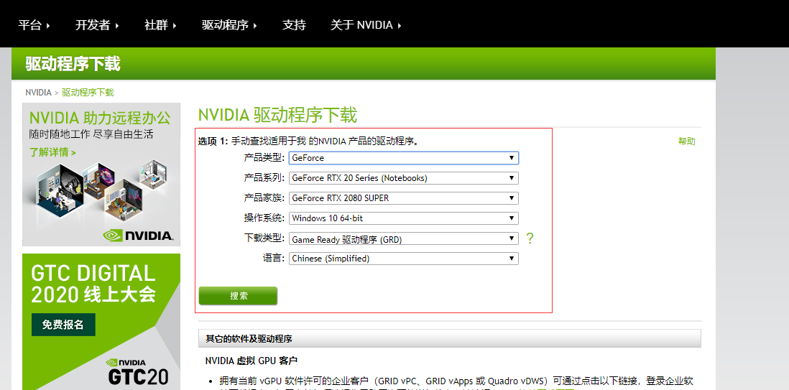Image resolution: width=789 pixels, height=390 pixels.
Task: Open the 产品类型 GeForce dropdown
Action: coord(403,158)
